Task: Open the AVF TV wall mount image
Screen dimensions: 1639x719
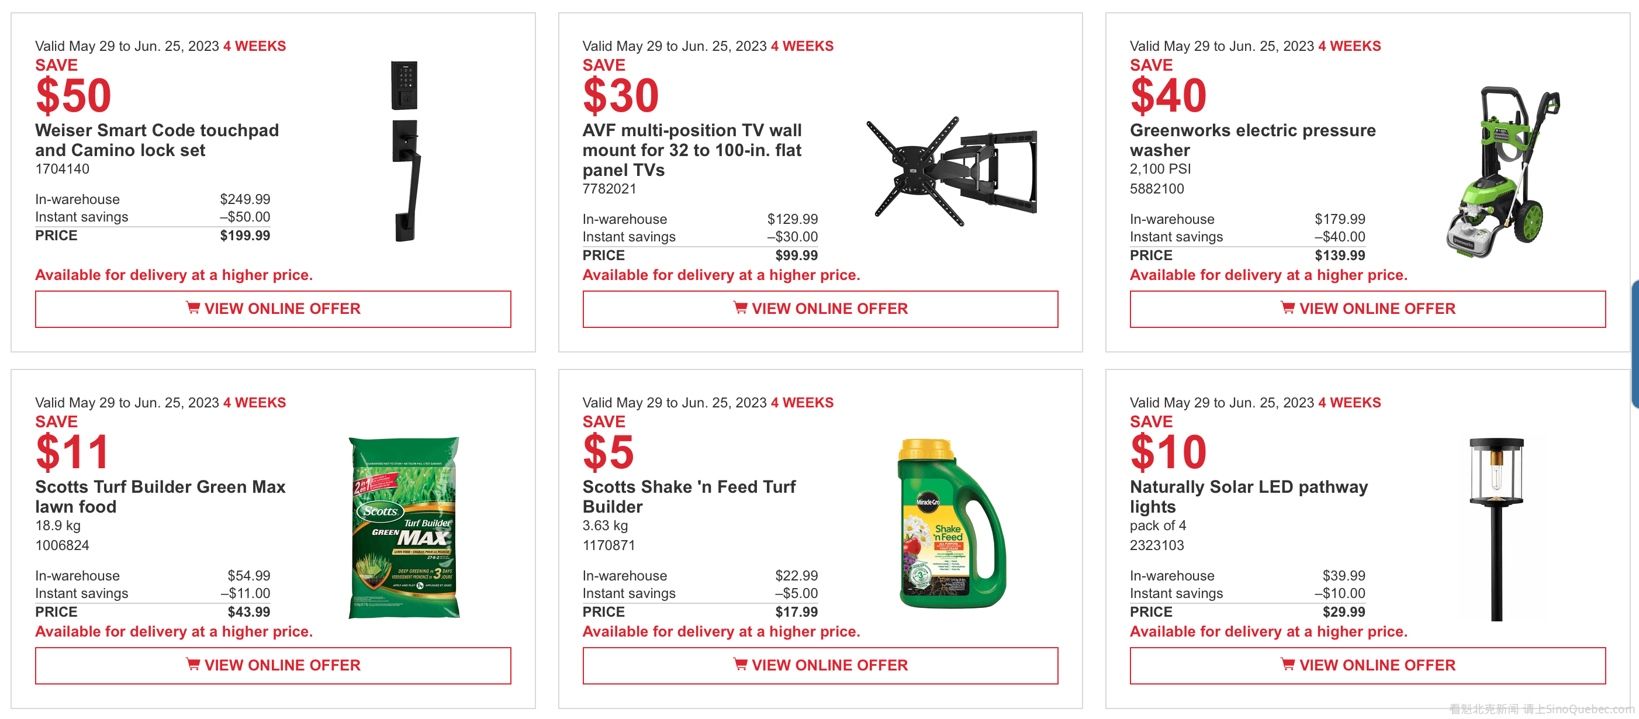Action: click(951, 171)
